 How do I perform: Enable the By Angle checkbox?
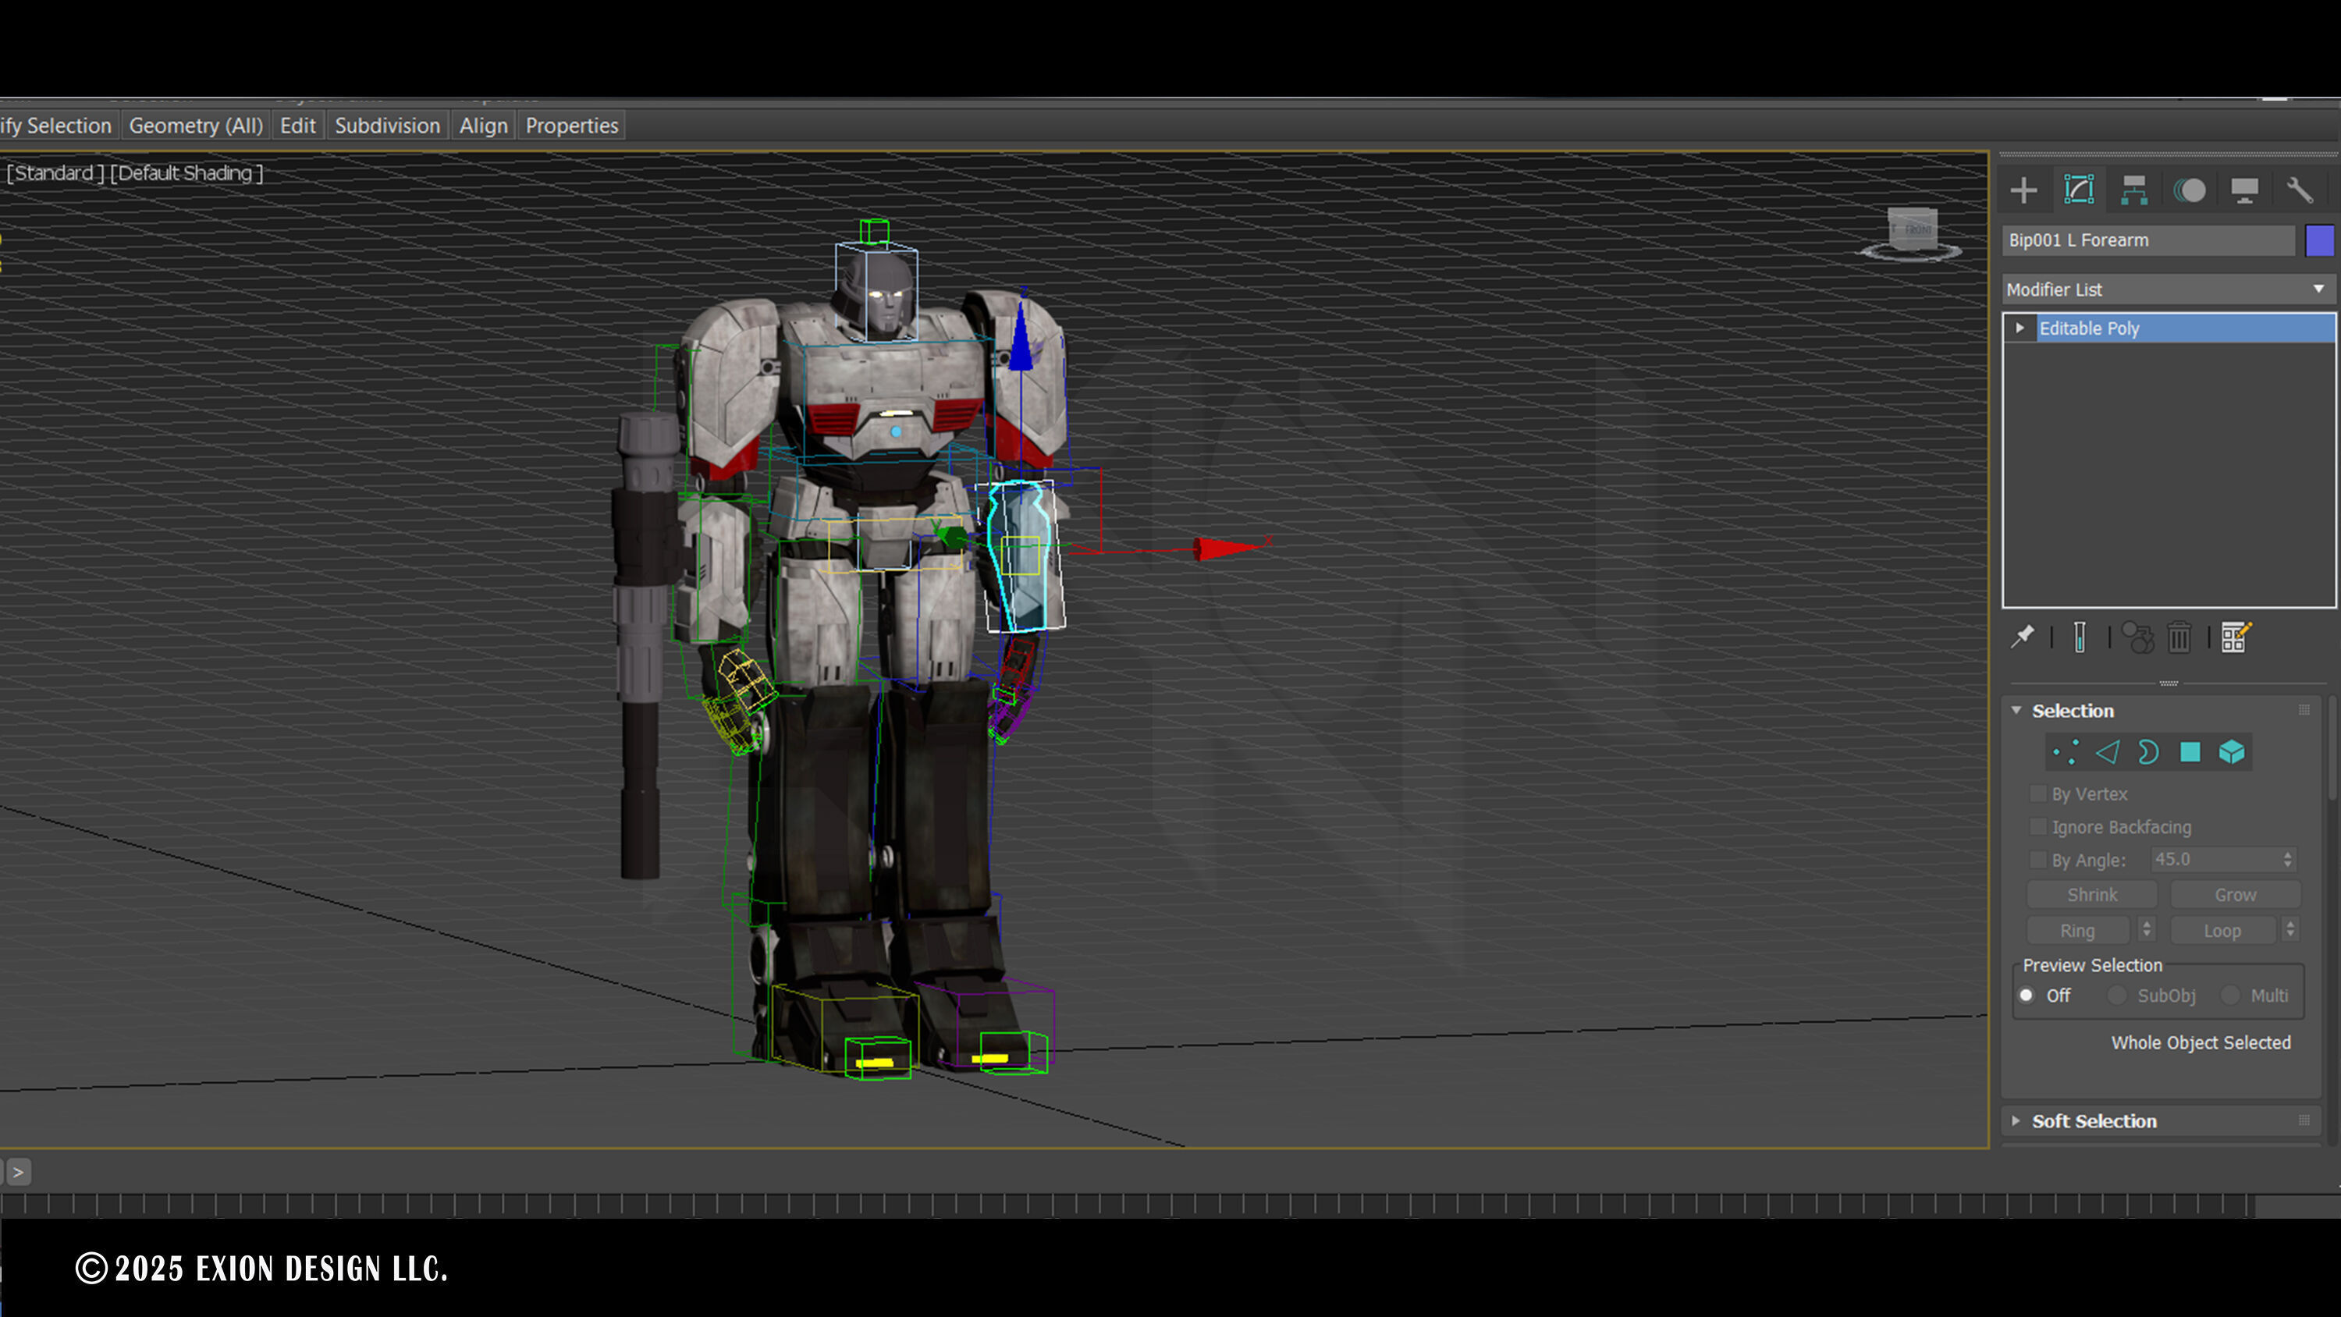point(2038,859)
